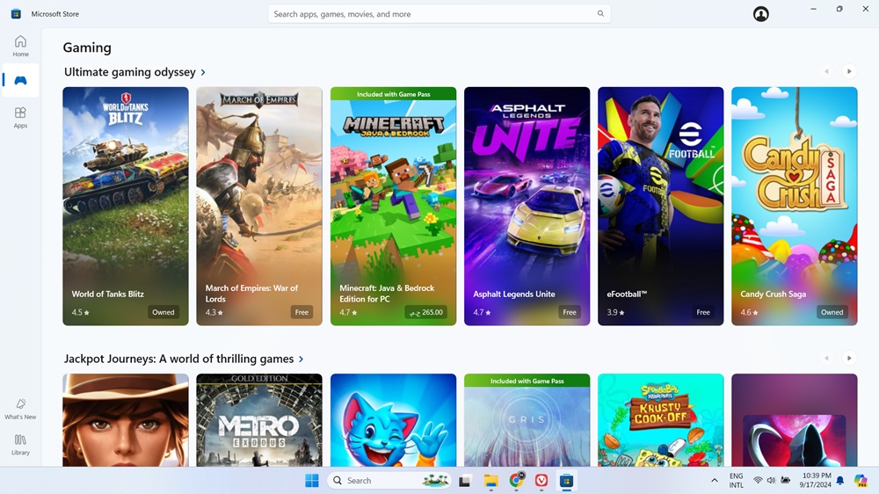Viewport: 879px width, 494px height.
Task: Open Ultimate gaming odyssey heading link
Action: pyautogui.click(x=129, y=72)
